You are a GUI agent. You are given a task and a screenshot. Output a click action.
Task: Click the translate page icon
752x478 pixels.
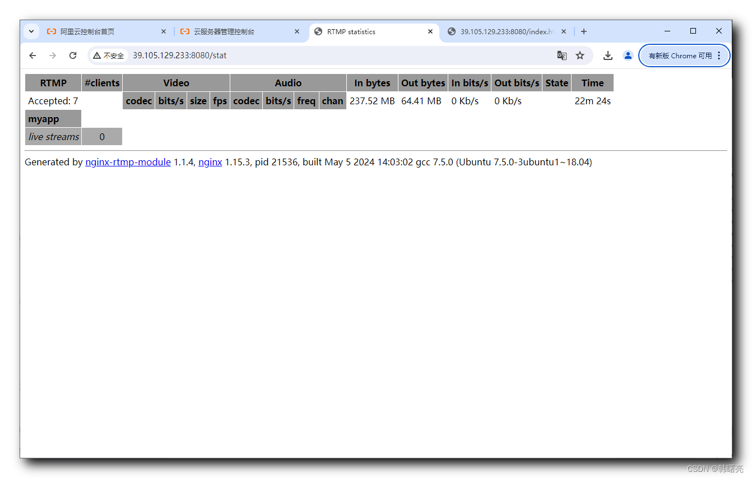click(561, 55)
